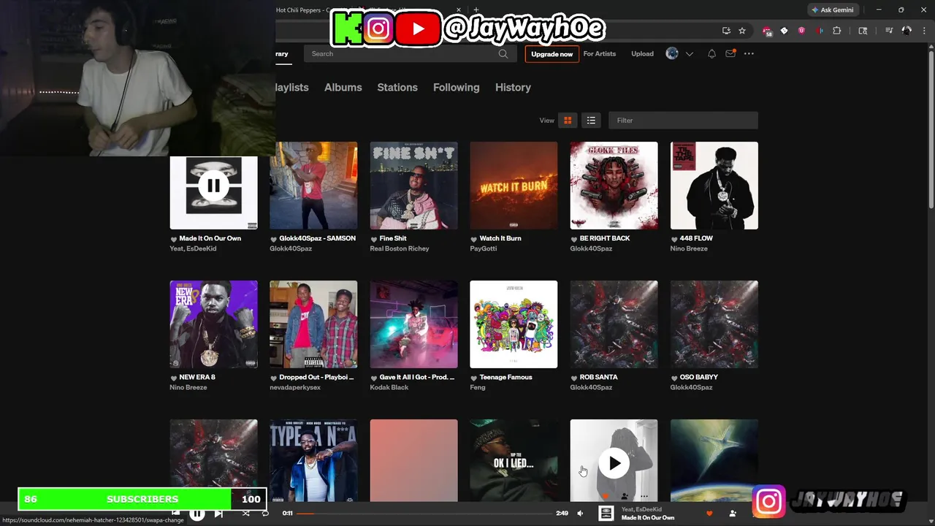The width and height of the screenshot is (935, 526).
Task: Bookmark page with the star icon
Action: (x=742, y=31)
